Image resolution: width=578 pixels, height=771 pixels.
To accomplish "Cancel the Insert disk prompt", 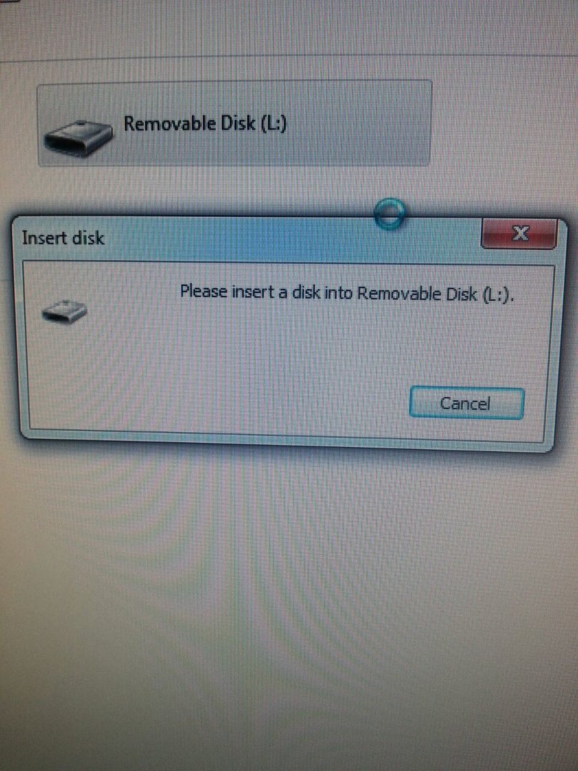I will (467, 403).
